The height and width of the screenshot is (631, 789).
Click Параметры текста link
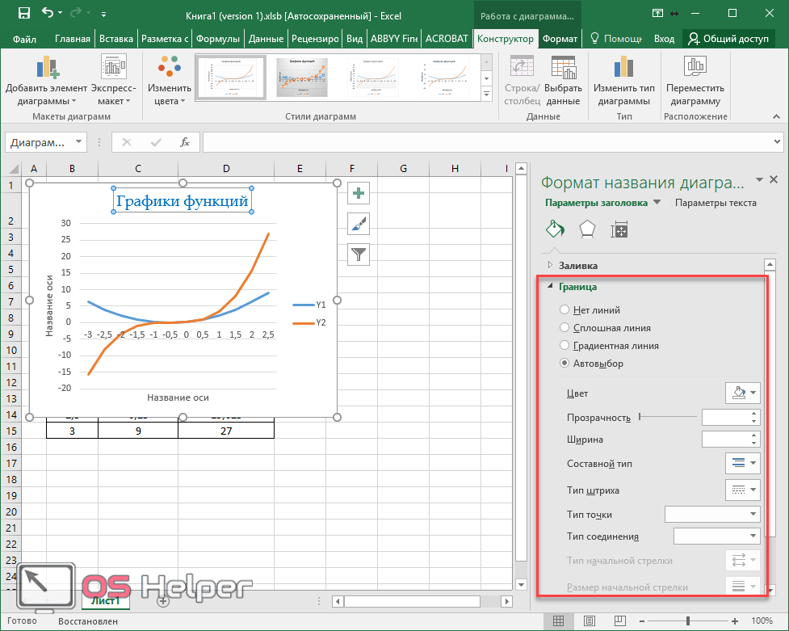pos(716,204)
